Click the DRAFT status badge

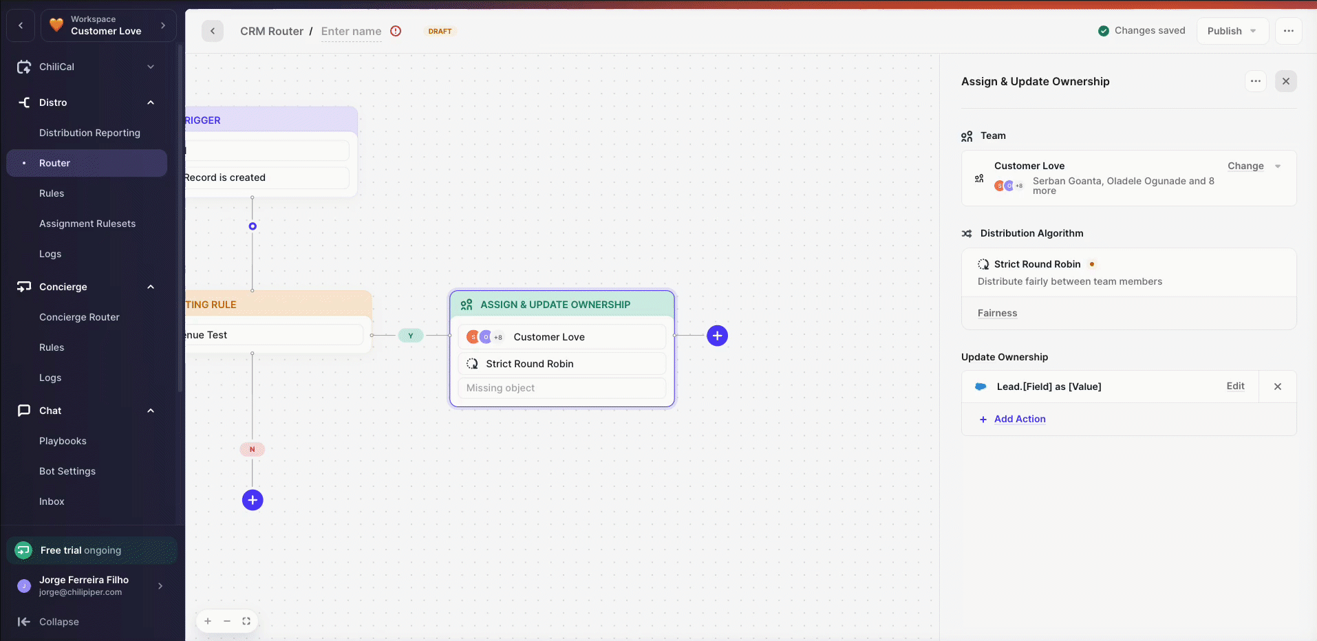pos(440,31)
